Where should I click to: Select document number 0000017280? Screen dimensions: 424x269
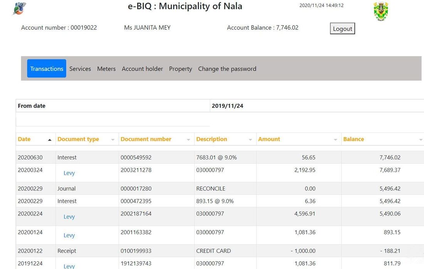(x=136, y=189)
